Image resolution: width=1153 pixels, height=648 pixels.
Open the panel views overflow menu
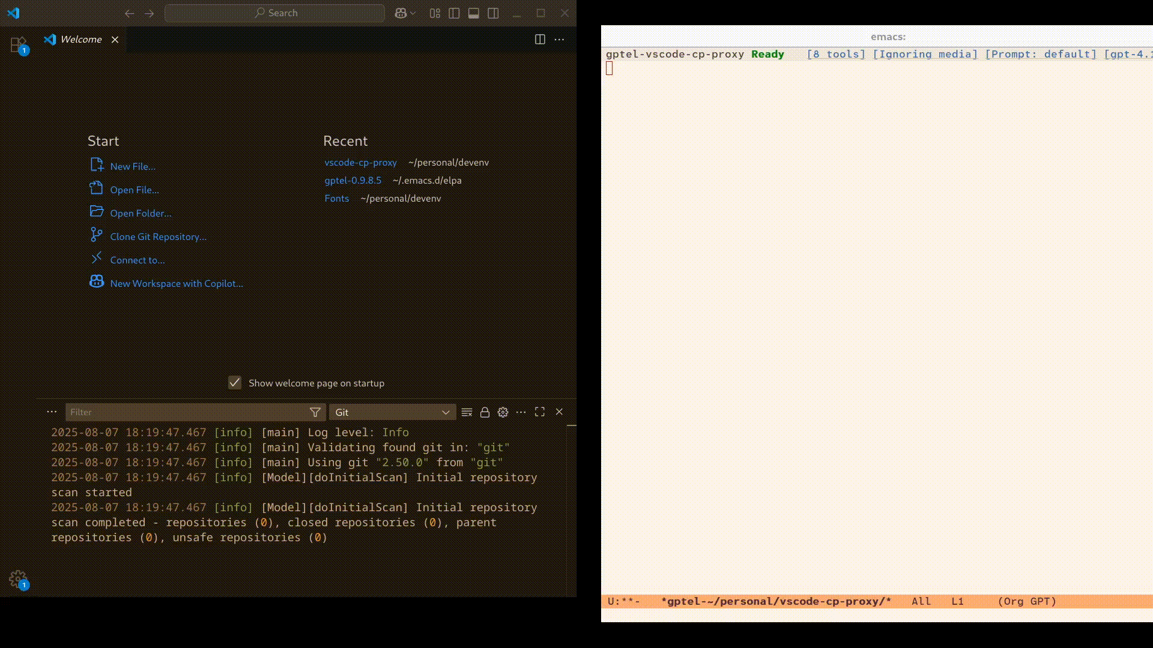(52, 412)
